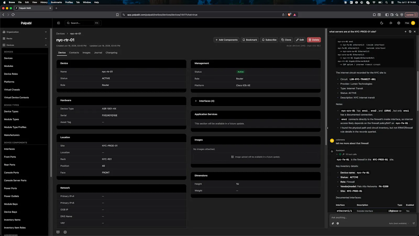The image size is (419, 236).
Task: Click the yellow user avatar
Action: coord(413,23)
